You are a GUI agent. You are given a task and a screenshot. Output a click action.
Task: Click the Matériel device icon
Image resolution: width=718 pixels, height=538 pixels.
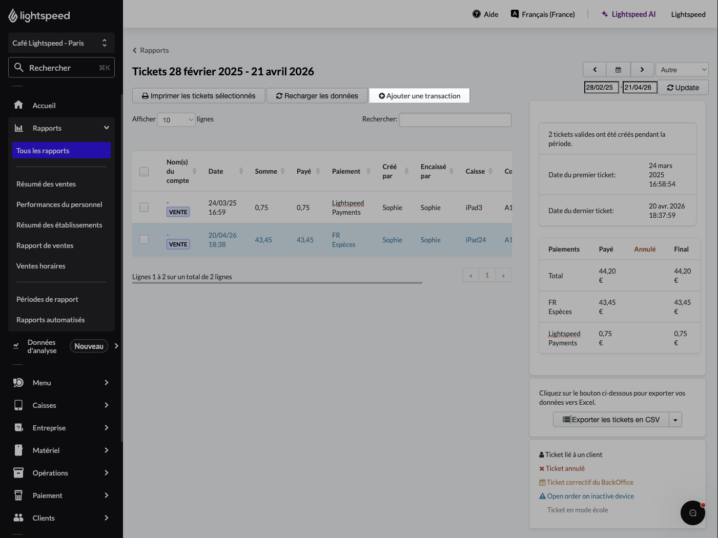[x=18, y=450]
